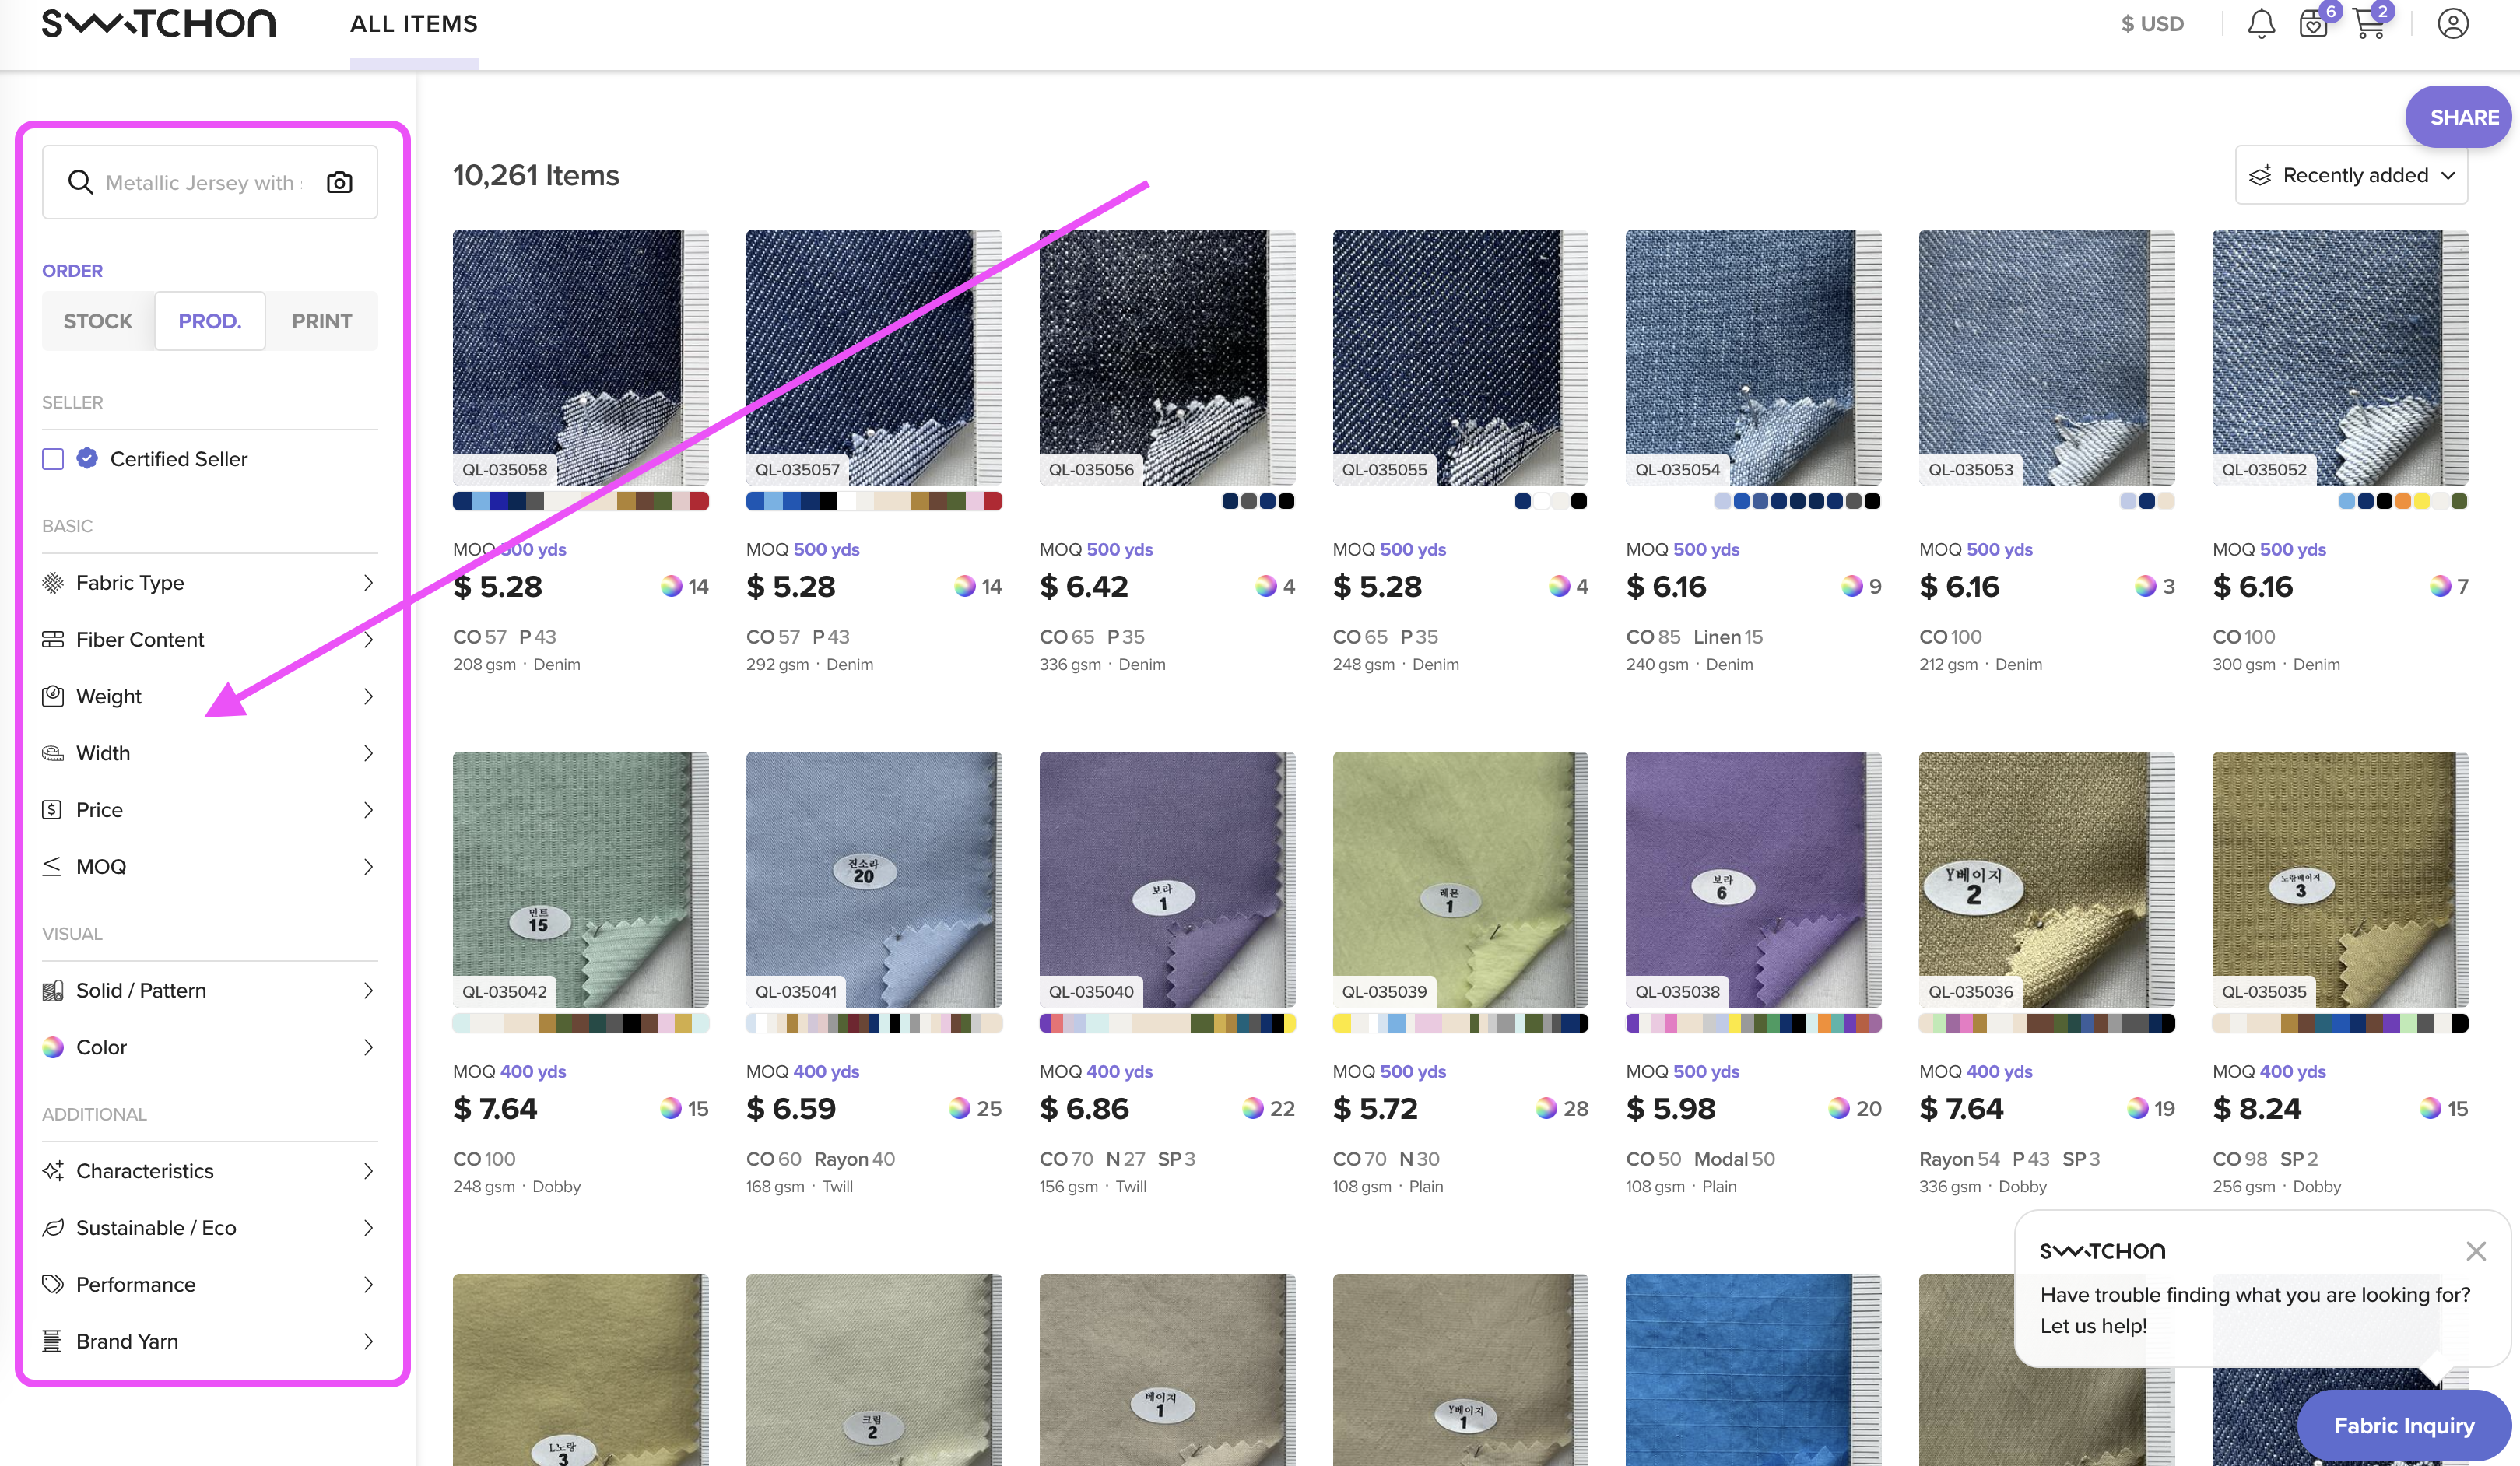Click color count icon on QL-035041

(x=959, y=1108)
